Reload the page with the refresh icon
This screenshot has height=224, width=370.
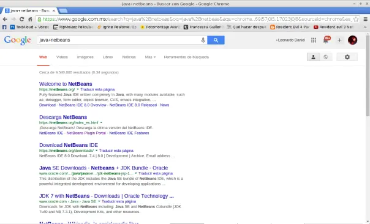(x=21, y=19)
